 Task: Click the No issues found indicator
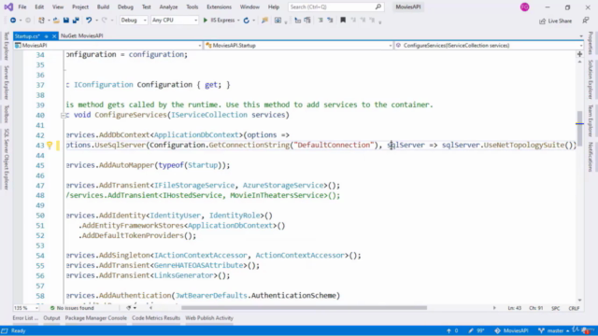(72, 308)
